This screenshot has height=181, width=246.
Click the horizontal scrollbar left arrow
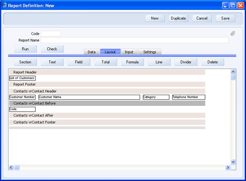11,167
